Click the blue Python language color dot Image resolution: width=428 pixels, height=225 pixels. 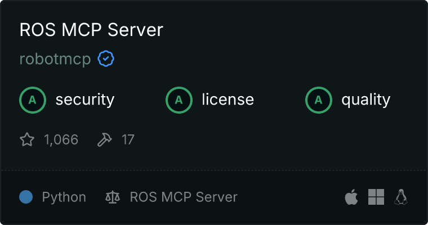tap(26, 197)
